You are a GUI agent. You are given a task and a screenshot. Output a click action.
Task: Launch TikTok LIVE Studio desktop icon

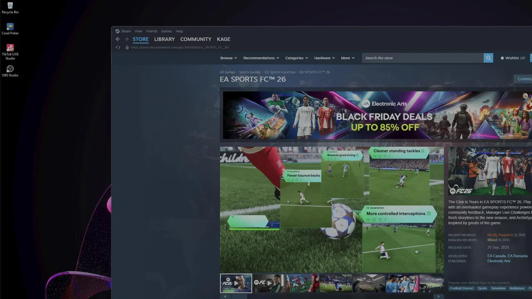(10, 52)
